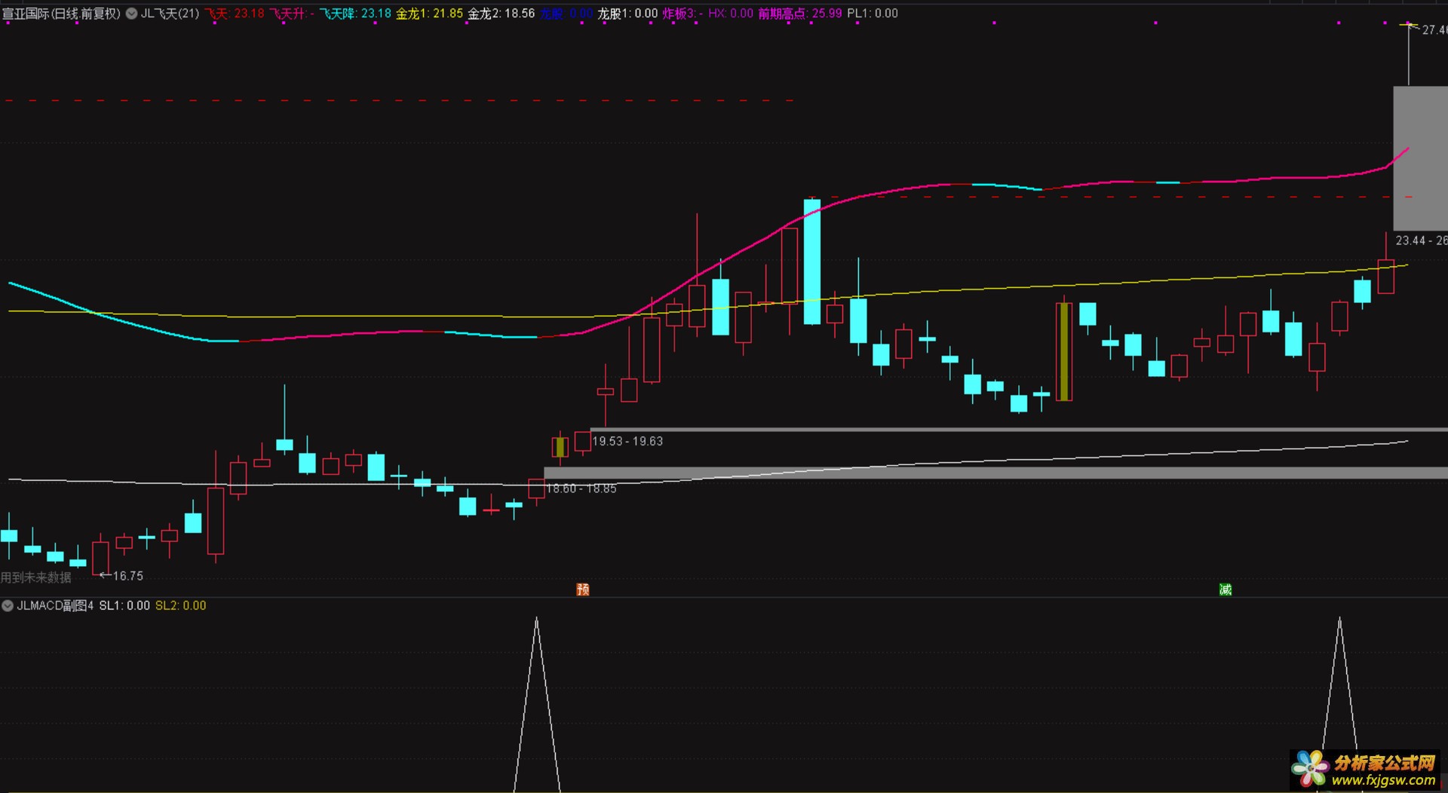Click the SL1: 0.00 value
1448x793 pixels.
pos(124,605)
